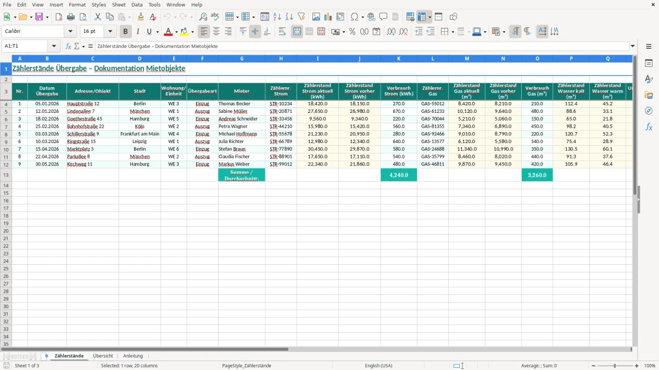Open a file with the folder icon

click(x=23, y=16)
